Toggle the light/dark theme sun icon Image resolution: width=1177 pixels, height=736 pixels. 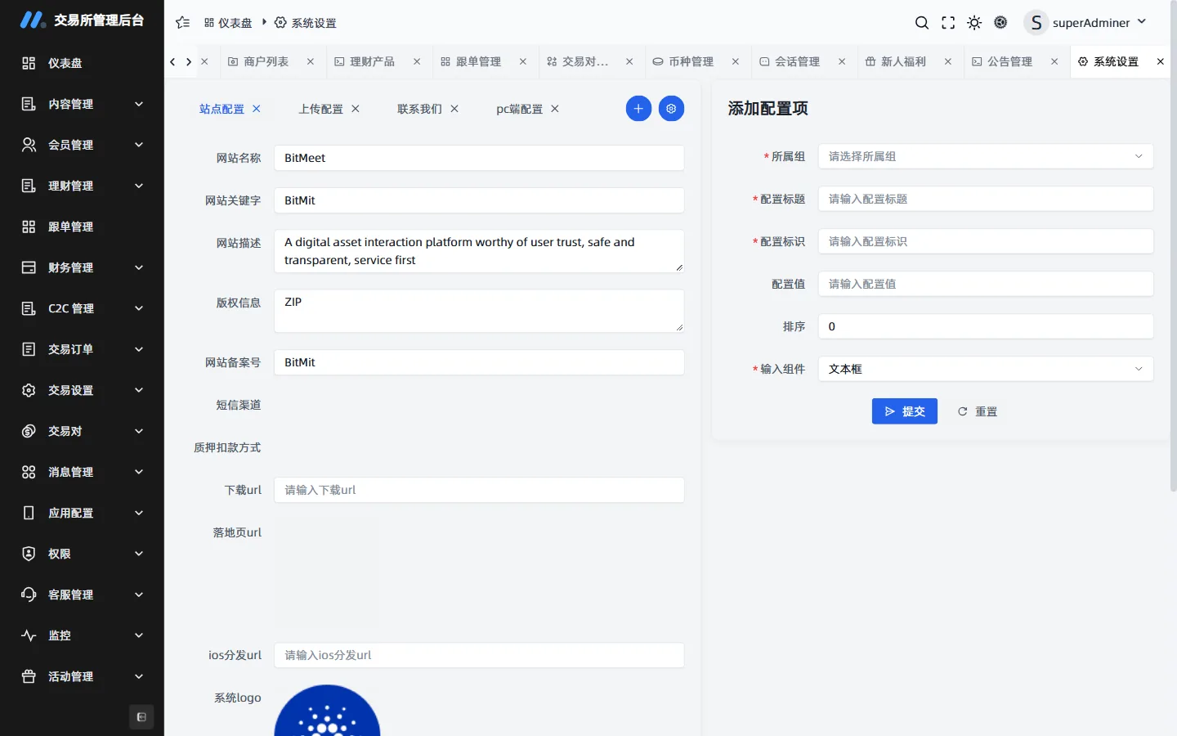(x=974, y=23)
